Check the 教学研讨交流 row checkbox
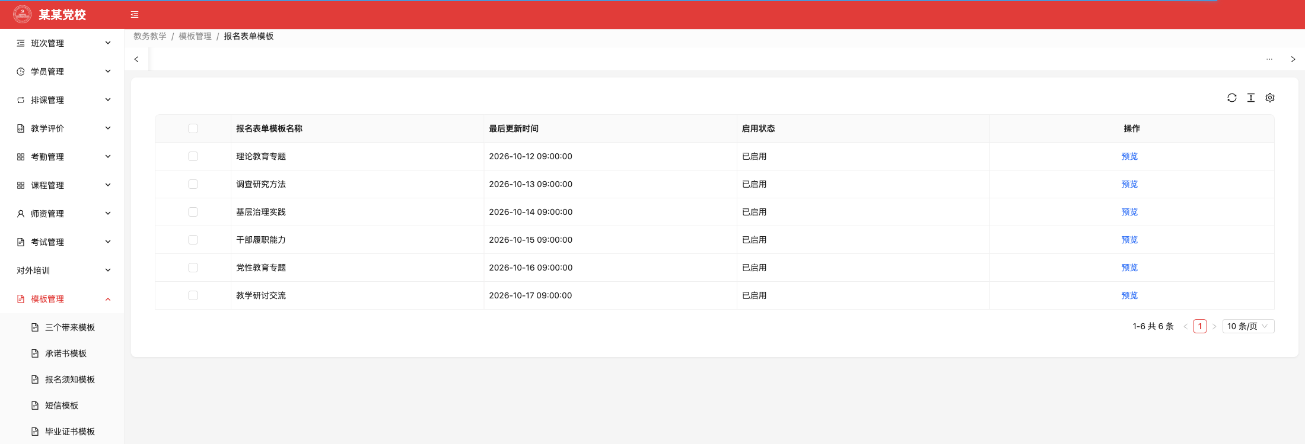Viewport: 1305px width, 444px height. click(193, 295)
